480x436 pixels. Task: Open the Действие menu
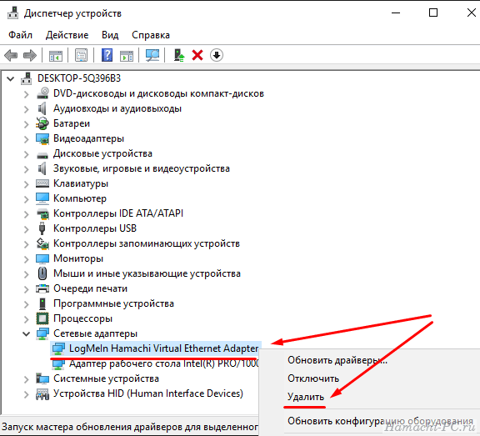[67, 35]
